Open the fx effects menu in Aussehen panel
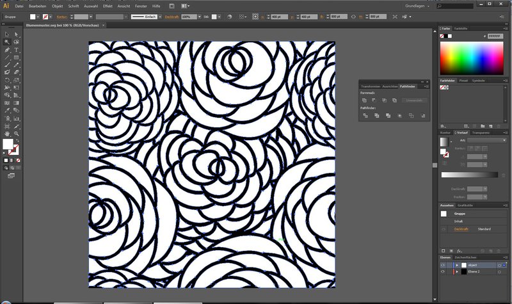The image size is (512, 304). (460, 251)
